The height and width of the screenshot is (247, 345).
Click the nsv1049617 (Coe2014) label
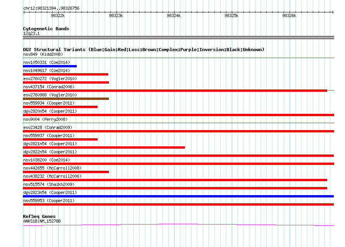(47, 70)
